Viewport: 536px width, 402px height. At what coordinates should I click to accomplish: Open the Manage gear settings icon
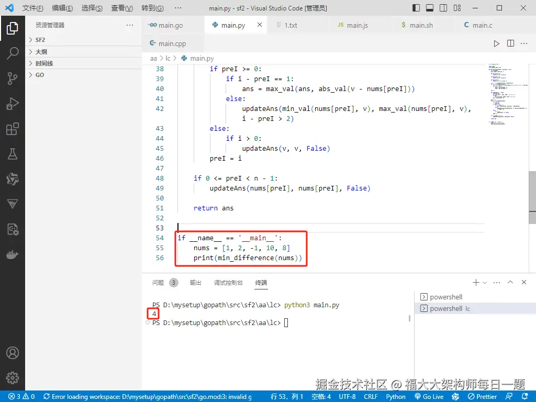(x=13, y=378)
